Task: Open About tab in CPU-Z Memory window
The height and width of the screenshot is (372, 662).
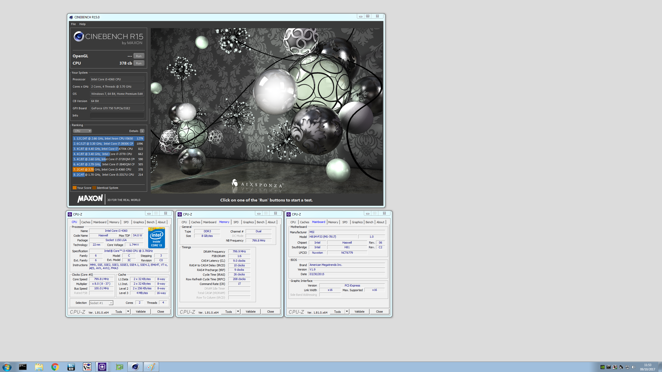Action: click(272, 222)
